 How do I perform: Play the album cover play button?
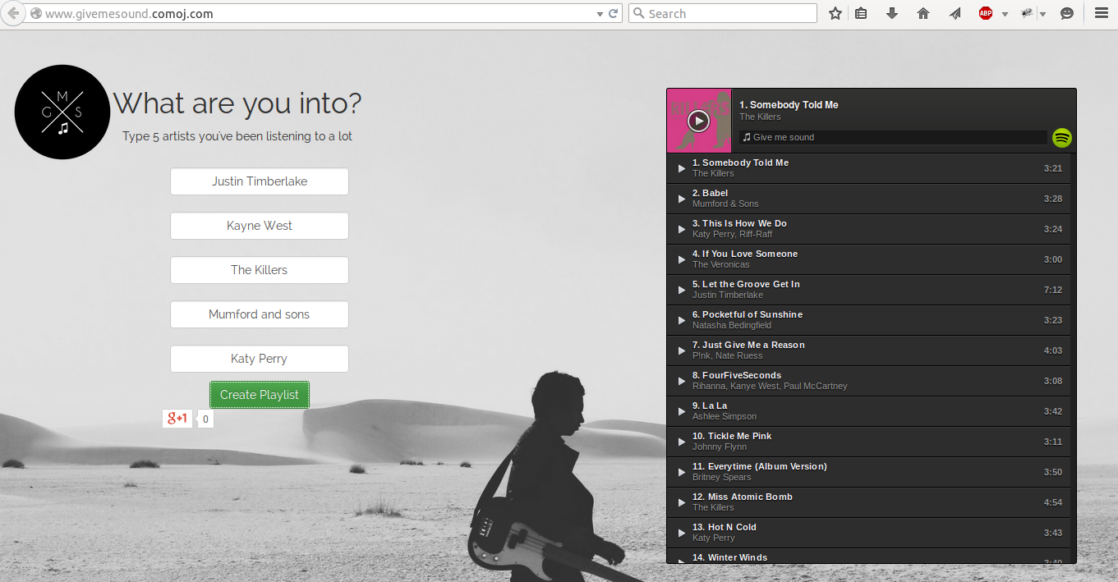click(698, 121)
